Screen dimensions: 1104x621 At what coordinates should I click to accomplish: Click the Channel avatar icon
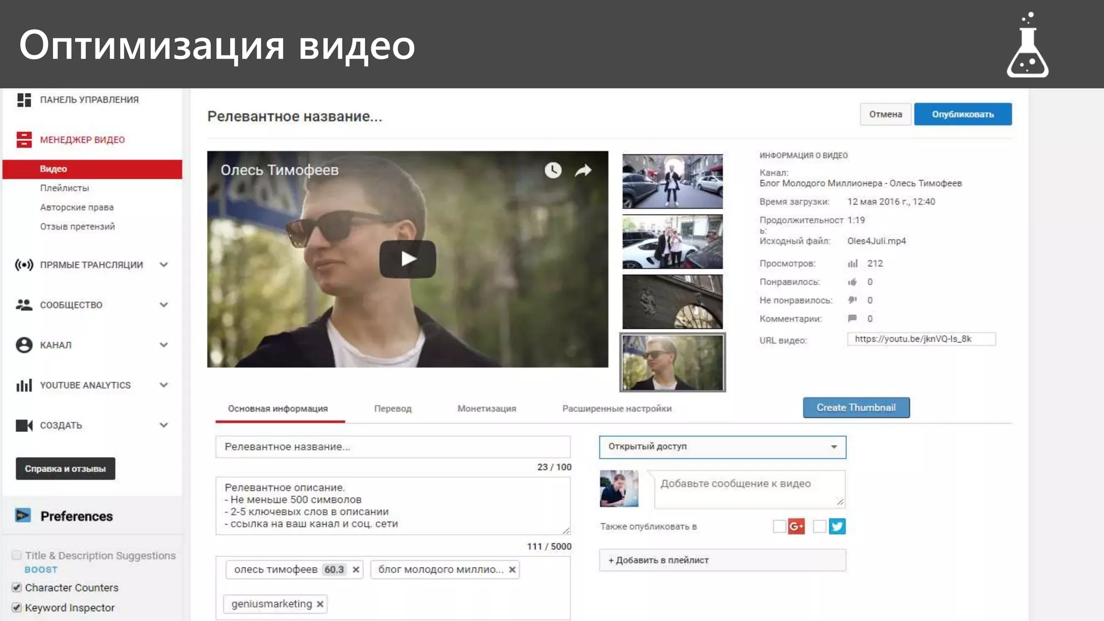click(24, 345)
